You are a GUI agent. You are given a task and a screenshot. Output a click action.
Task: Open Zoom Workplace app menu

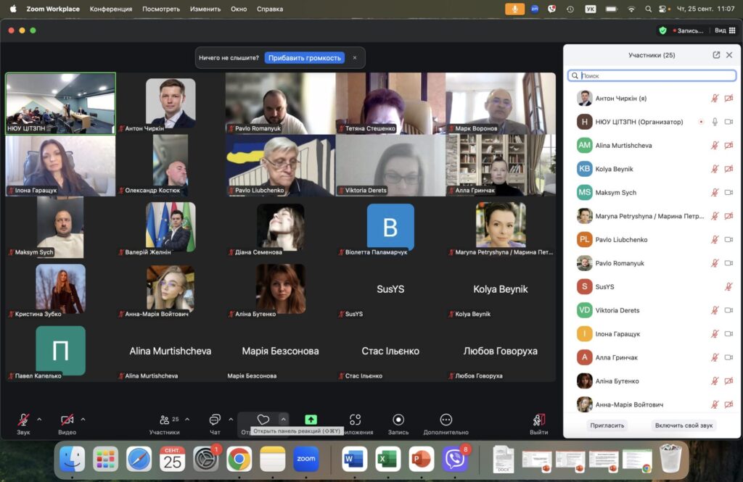click(x=53, y=9)
